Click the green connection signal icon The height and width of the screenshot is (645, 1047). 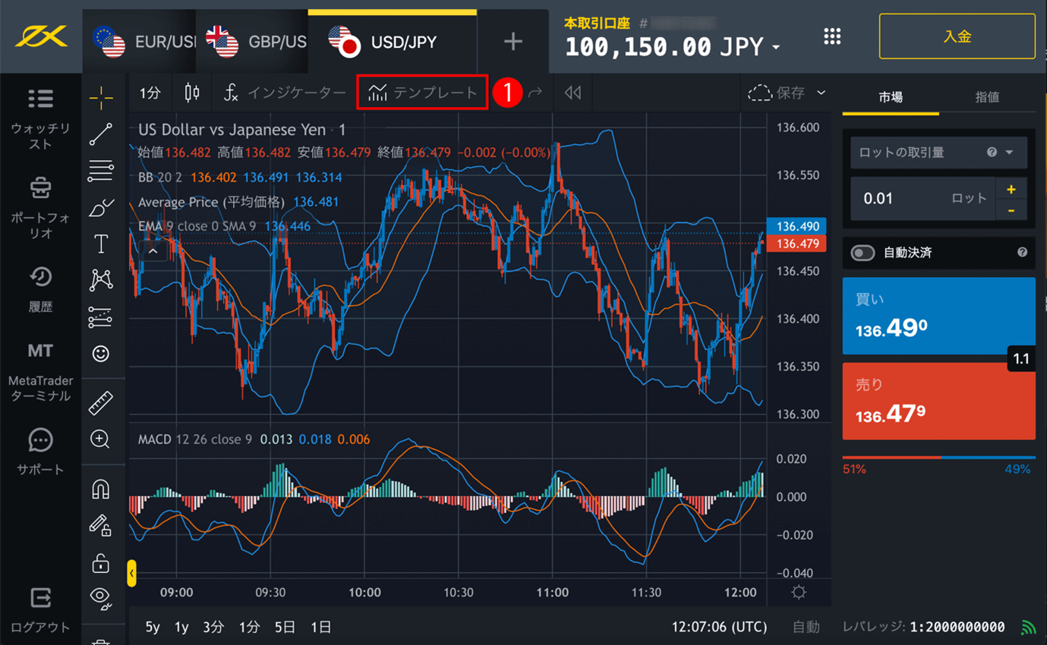pos(1028,627)
